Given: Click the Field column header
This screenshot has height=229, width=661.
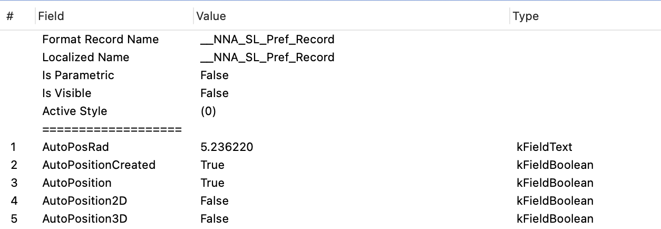Looking at the screenshot, I should pos(51,16).
